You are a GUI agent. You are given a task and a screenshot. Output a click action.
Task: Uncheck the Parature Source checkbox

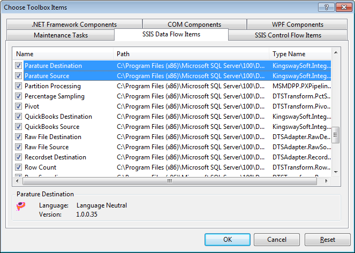coord(18,76)
